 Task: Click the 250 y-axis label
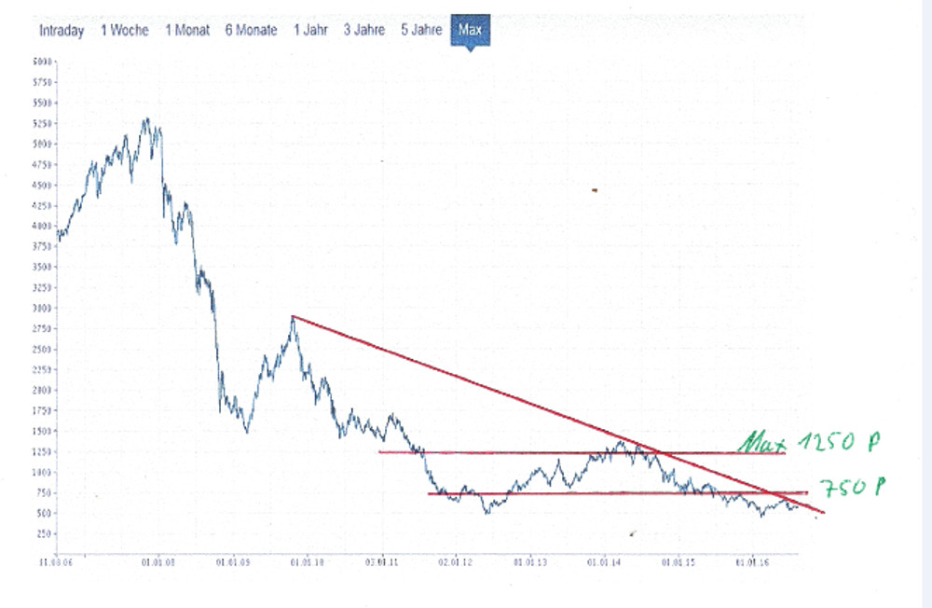tap(44, 533)
